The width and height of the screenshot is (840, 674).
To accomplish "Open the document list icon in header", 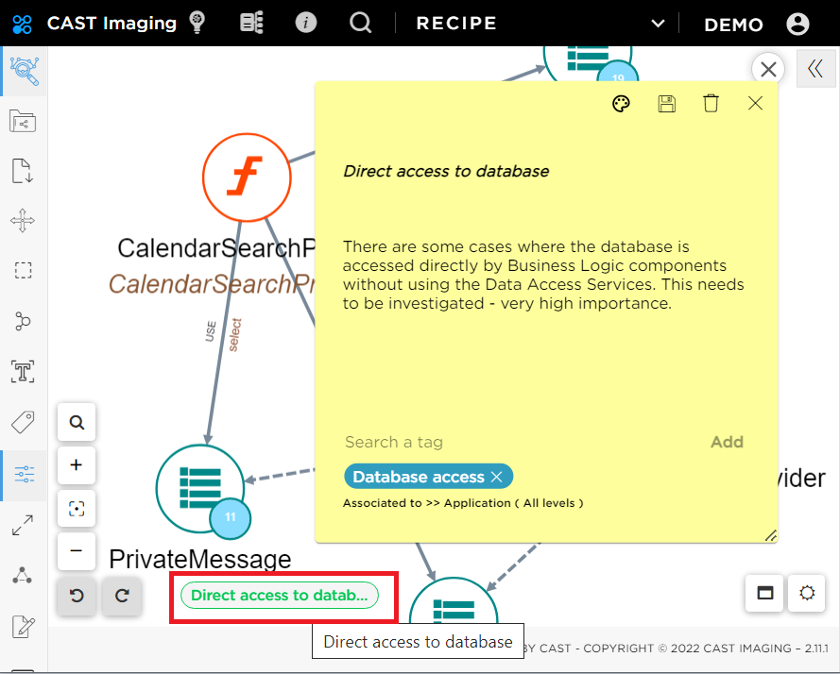I will 251,23.
